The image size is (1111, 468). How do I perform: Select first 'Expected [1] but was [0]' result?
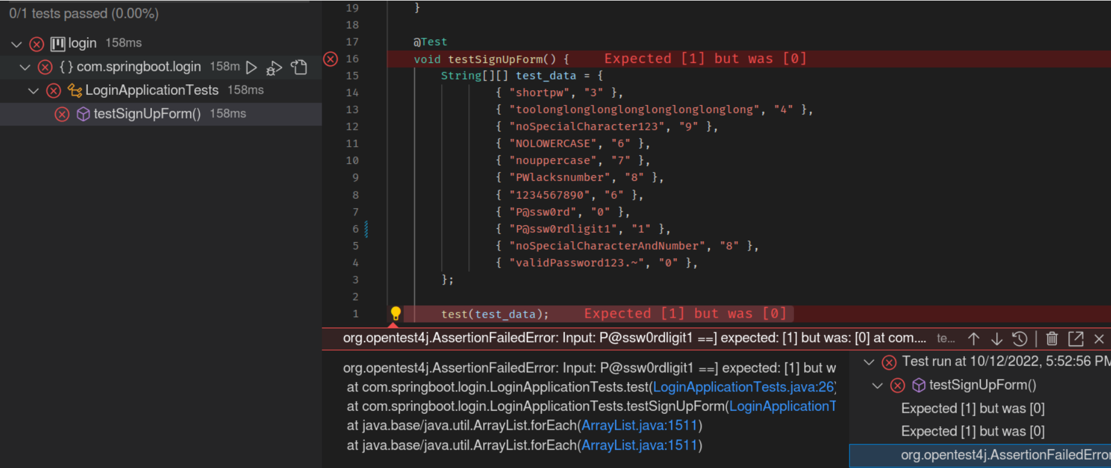coord(973,408)
